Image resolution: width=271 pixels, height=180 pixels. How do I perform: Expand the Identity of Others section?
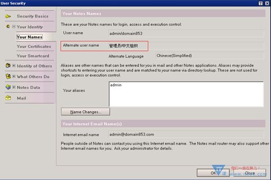coord(14,66)
